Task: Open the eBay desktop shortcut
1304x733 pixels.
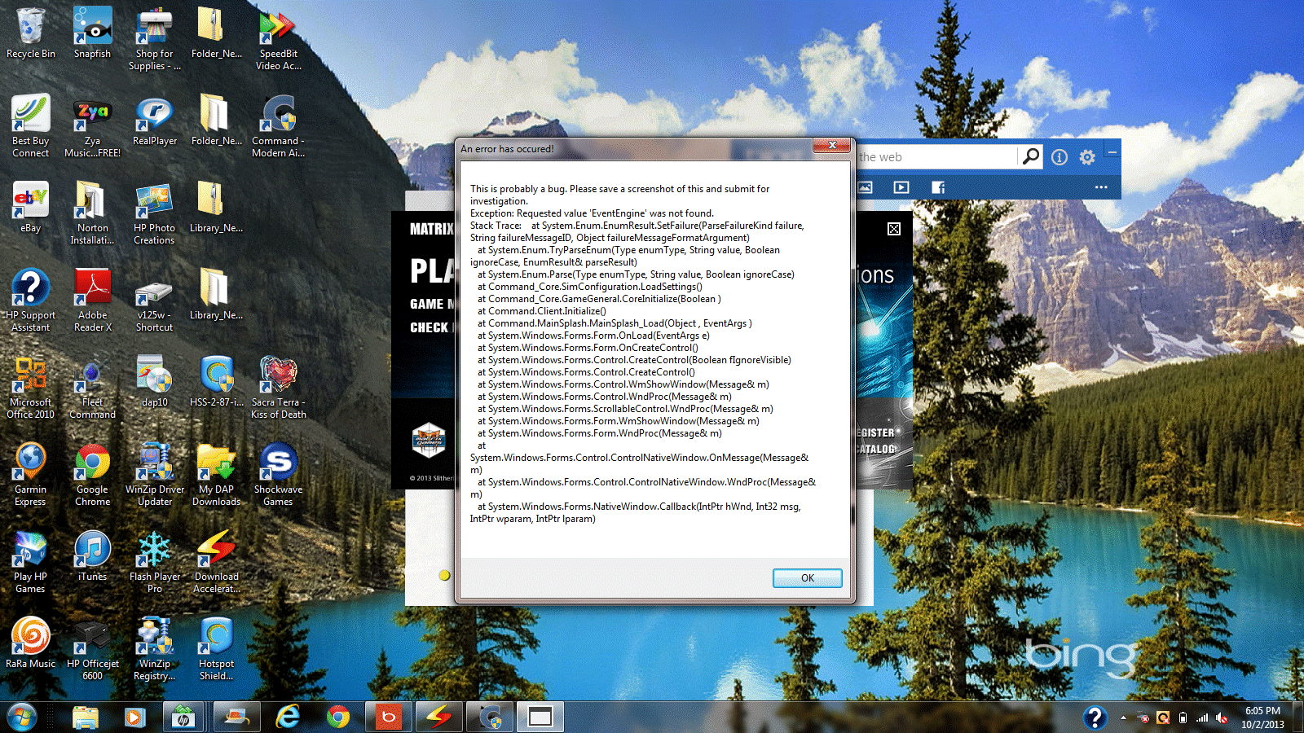Action: pos(31,208)
